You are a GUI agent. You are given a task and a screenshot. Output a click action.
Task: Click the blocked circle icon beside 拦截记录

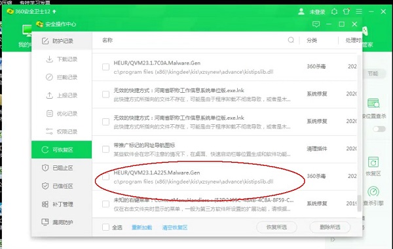pos(49,77)
